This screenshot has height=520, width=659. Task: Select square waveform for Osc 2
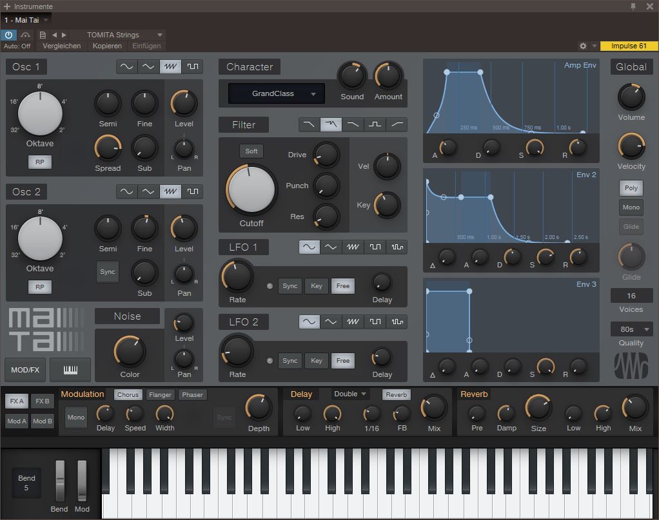click(x=193, y=191)
